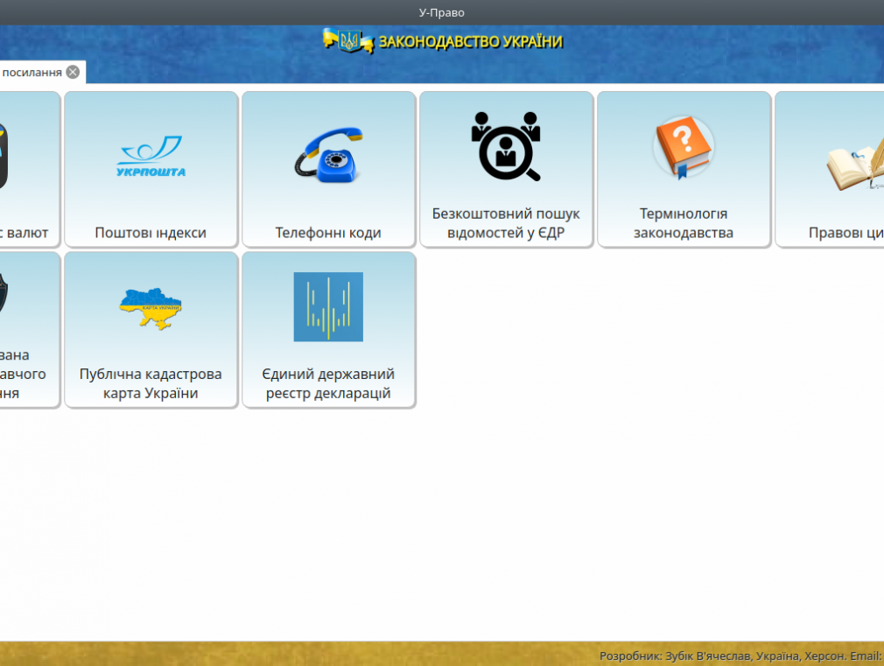
Task: Open 'Термінологія законодавства' label
Action: tap(684, 223)
